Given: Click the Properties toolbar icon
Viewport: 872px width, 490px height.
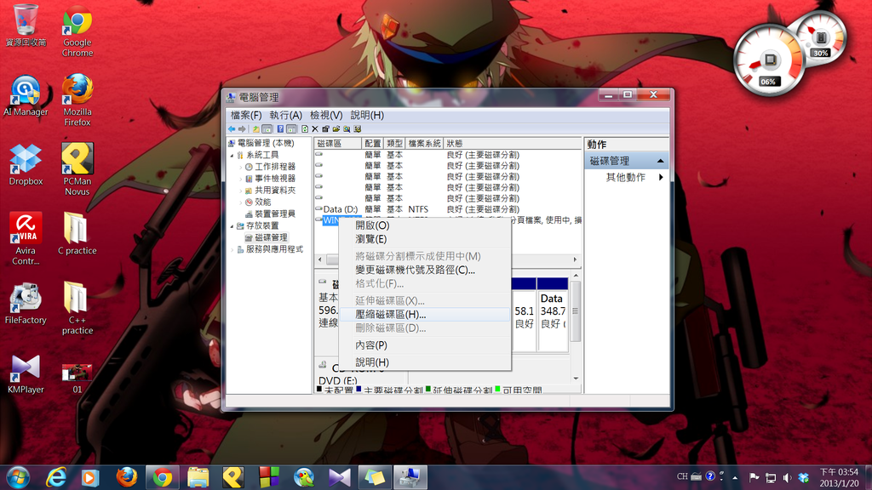Looking at the screenshot, I should (x=325, y=129).
